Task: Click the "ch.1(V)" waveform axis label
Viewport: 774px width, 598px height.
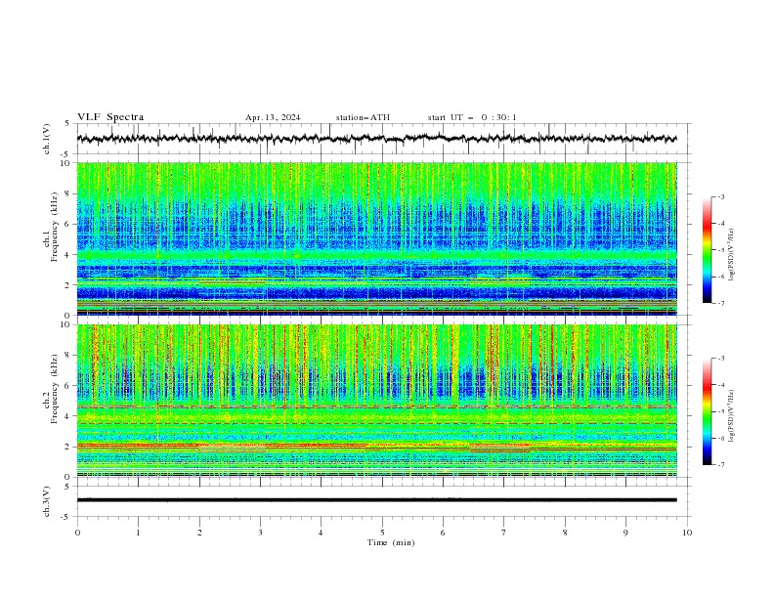Action: point(47,139)
